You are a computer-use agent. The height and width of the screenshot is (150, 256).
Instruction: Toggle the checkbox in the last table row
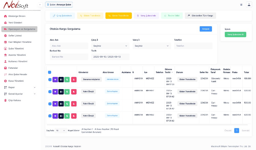click(50, 116)
